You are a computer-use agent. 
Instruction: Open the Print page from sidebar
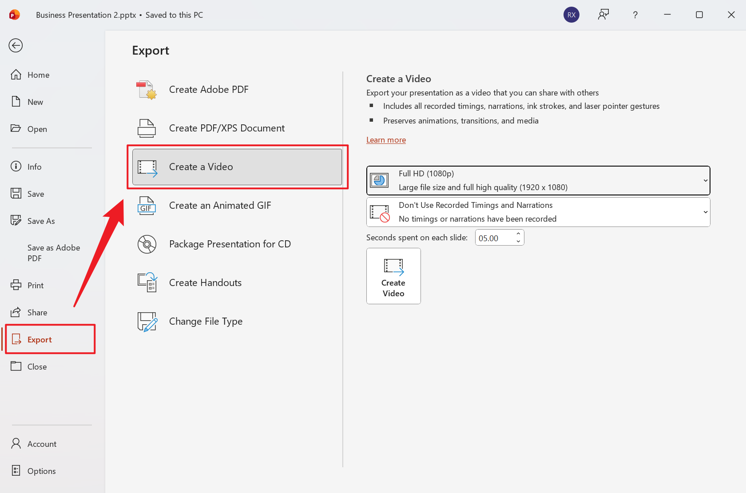[x=36, y=286]
